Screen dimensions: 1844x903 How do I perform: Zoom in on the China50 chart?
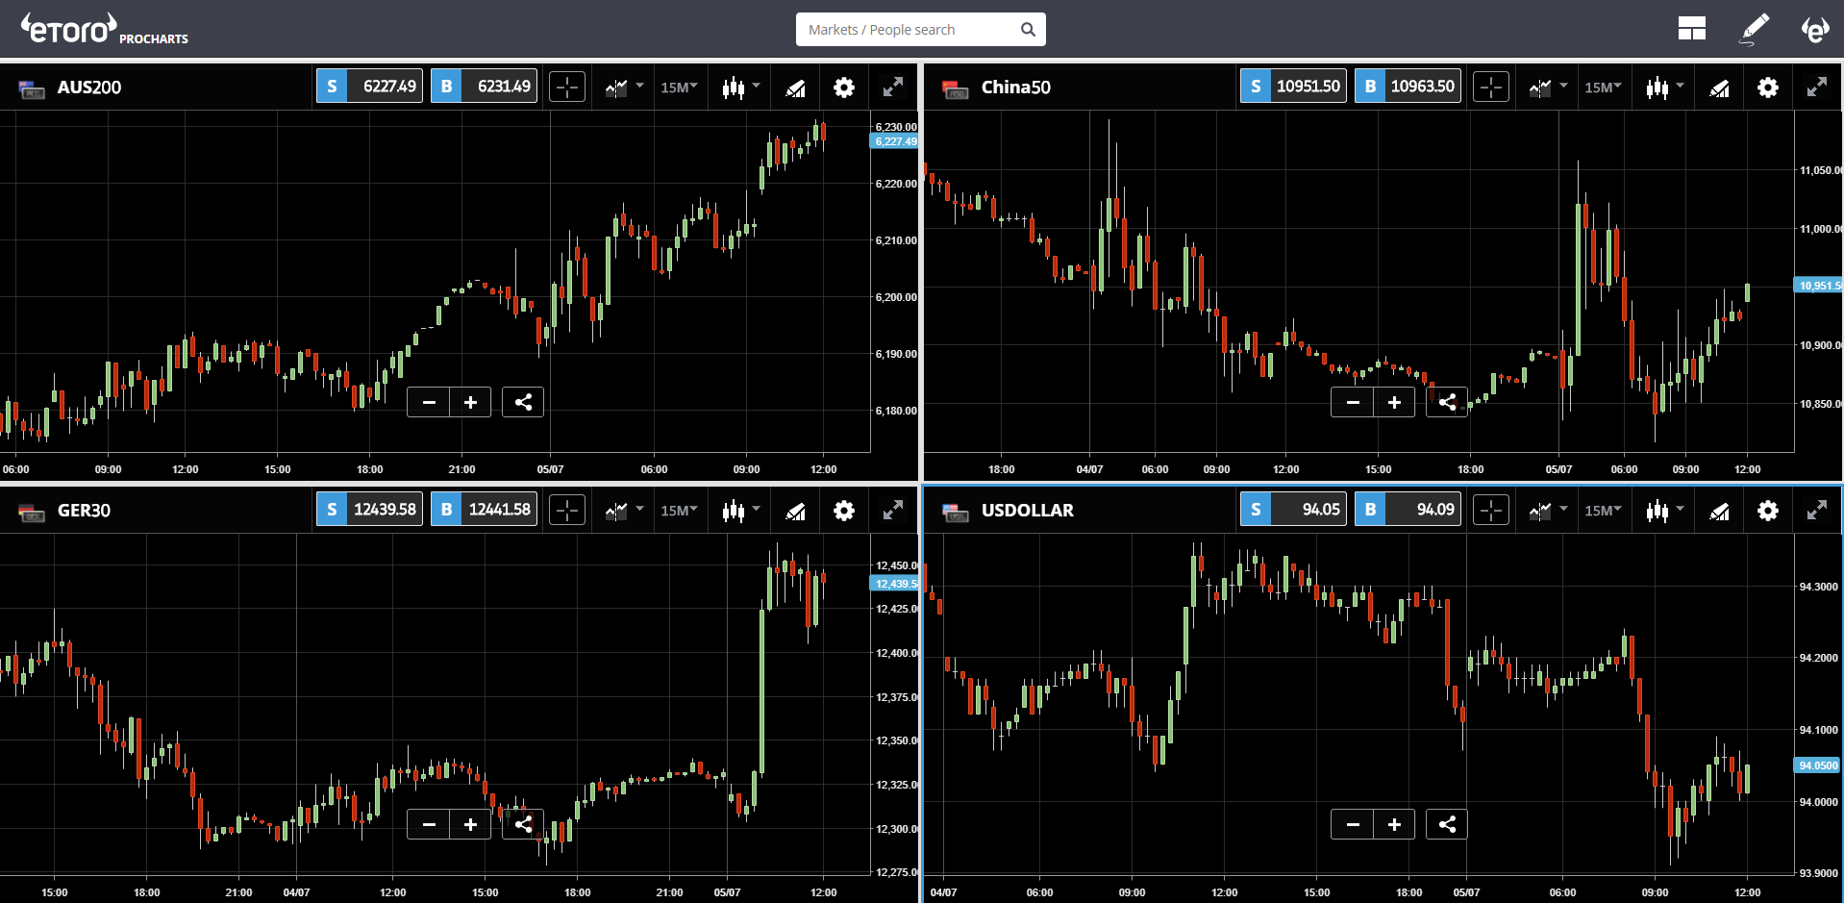1394,402
